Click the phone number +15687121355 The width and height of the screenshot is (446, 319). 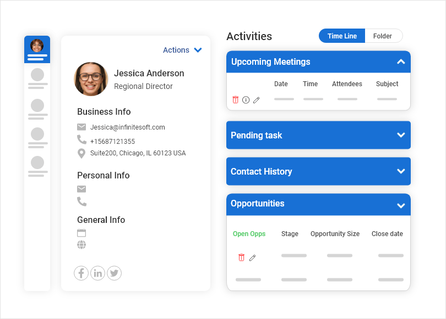click(112, 141)
